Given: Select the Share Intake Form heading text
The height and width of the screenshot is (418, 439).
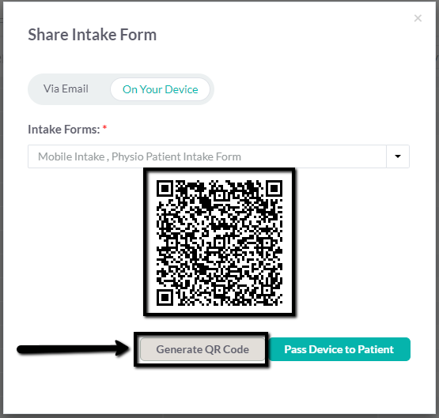Looking at the screenshot, I should click(92, 35).
